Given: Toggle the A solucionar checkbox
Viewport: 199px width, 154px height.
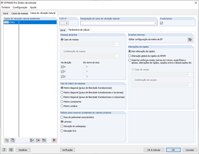Looking at the screenshot, I should pyautogui.click(x=162, y=23).
